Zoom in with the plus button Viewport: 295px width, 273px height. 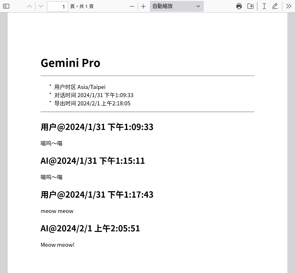(144, 6)
